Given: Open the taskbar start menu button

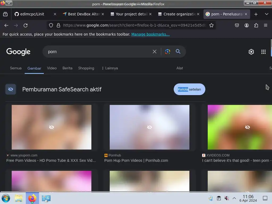Looking at the screenshot, I should click(6, 198).
